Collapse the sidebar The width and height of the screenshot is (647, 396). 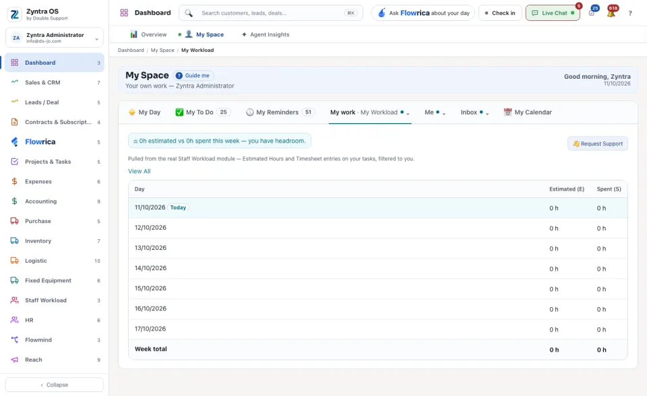coord(55,385)
